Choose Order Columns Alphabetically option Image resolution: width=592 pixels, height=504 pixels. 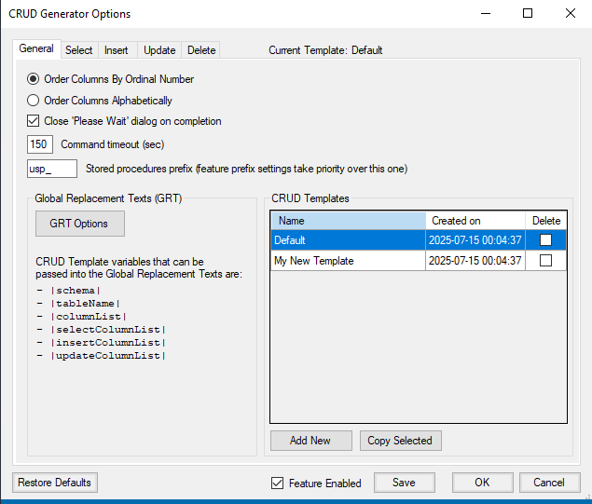click(x=34, y=101)
